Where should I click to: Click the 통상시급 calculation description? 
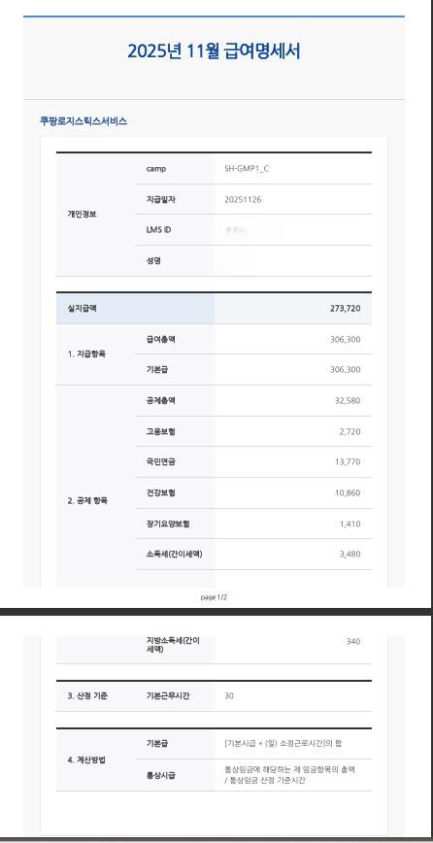(x=289, y=775)
